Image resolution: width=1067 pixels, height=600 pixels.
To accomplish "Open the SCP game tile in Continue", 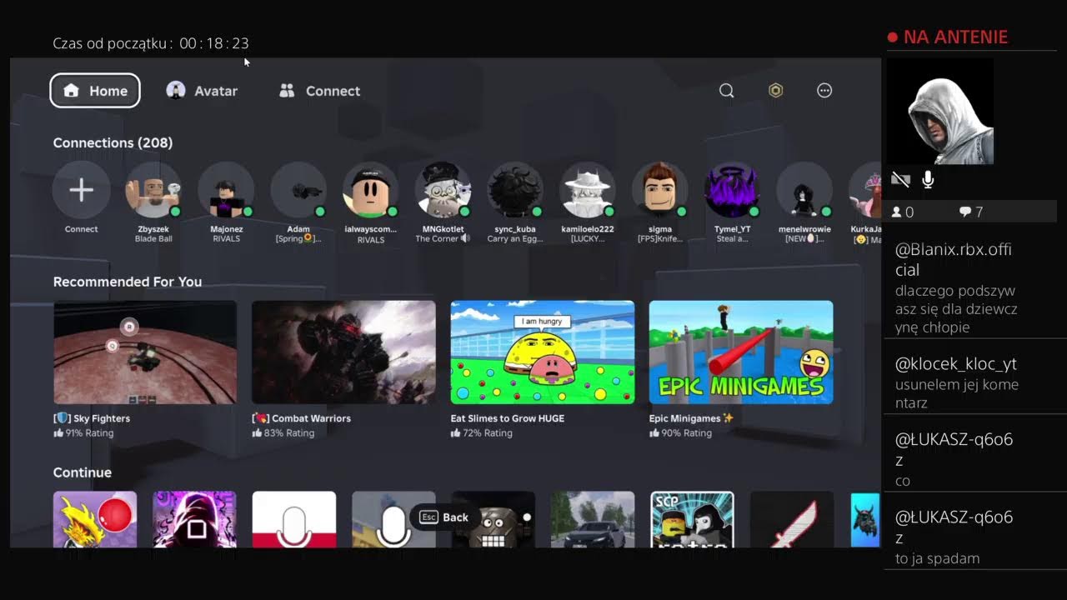I will coord(692,519).
